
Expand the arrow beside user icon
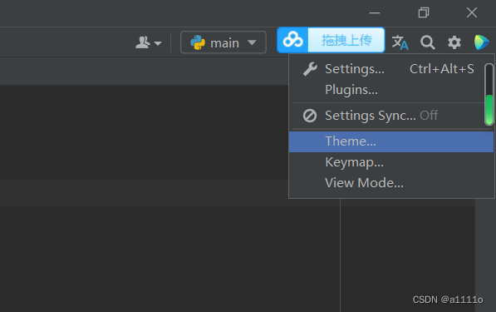pyautogui.click(x=158, y=43)
